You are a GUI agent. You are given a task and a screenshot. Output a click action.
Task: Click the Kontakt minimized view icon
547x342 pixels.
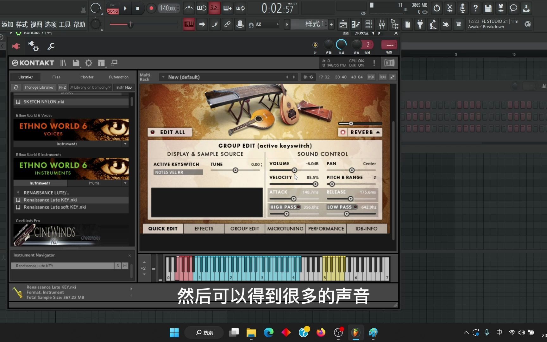tap(114, 63)
